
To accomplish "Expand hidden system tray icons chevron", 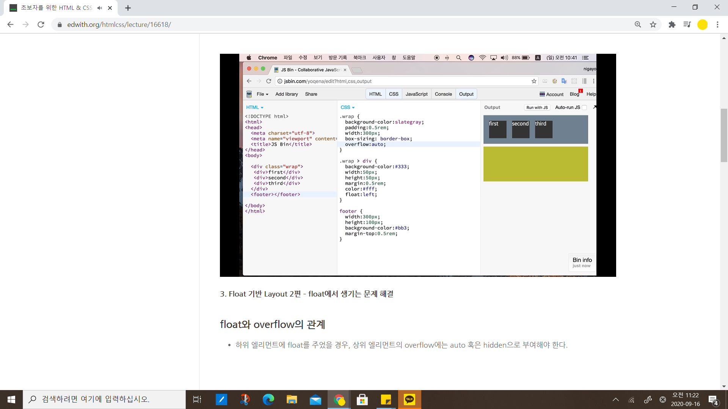I will coord(616,400).
